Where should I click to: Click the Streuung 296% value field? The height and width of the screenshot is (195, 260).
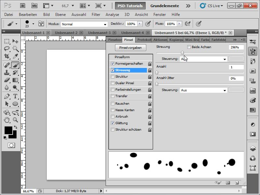coord(236,47)
